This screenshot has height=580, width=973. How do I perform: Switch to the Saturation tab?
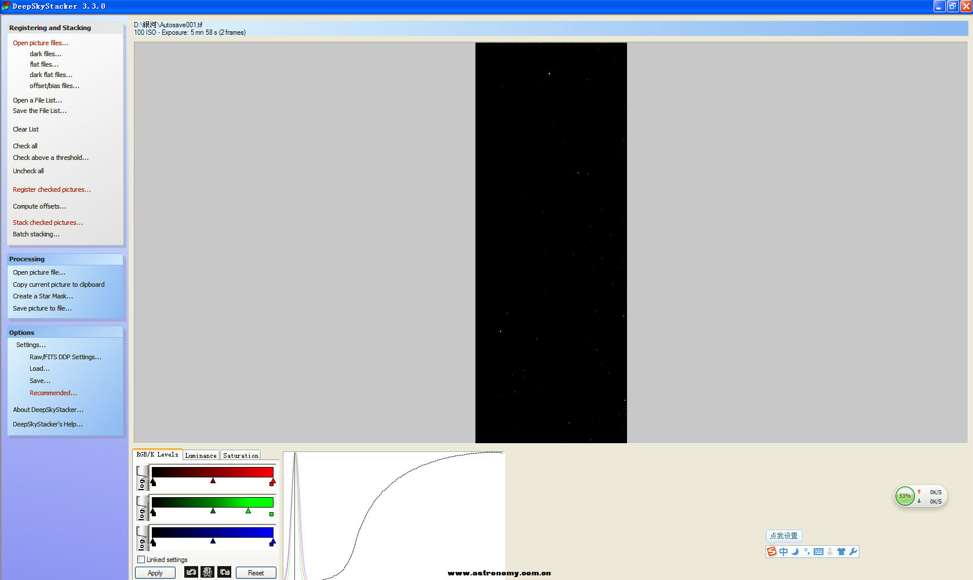[x=240, y=455]
